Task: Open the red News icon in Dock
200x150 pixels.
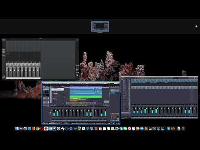Action: tap(129, 129)
